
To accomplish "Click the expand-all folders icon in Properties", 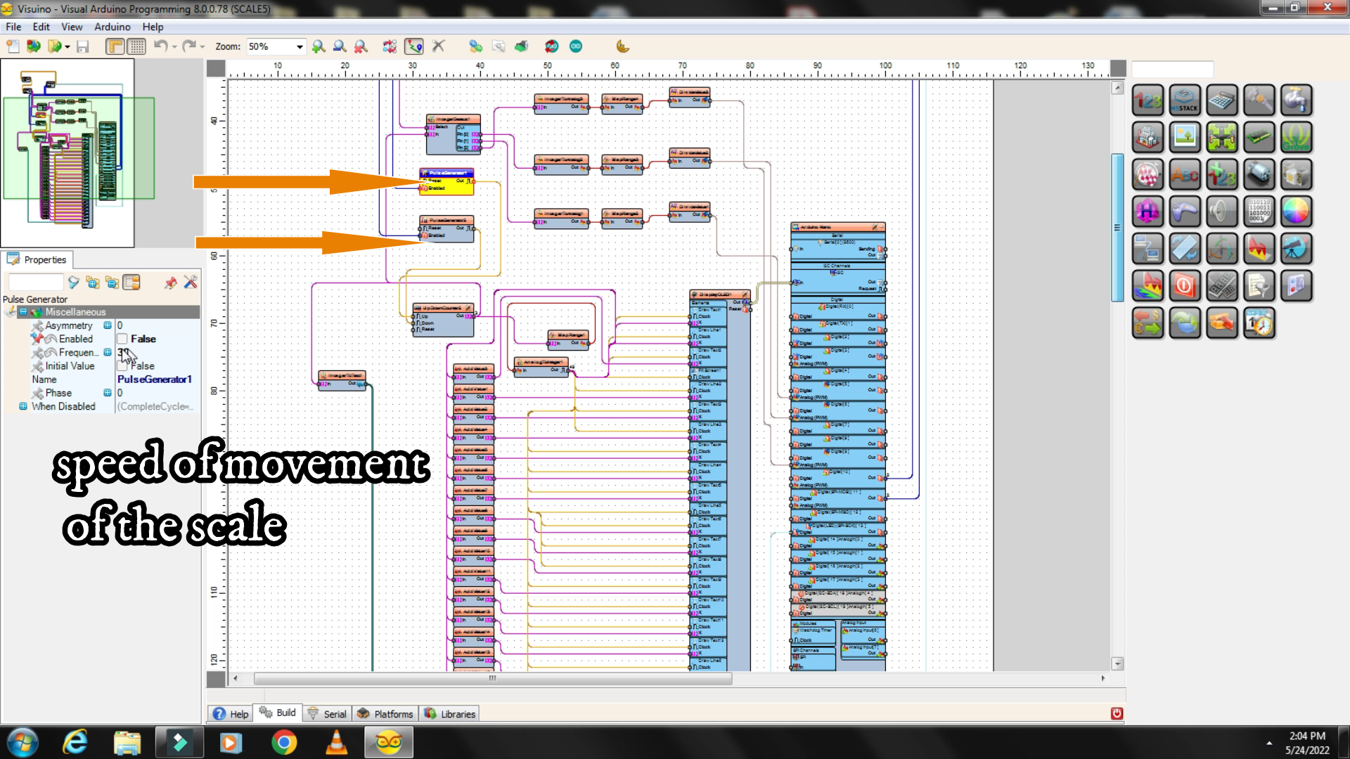I will tap(92, 283).
